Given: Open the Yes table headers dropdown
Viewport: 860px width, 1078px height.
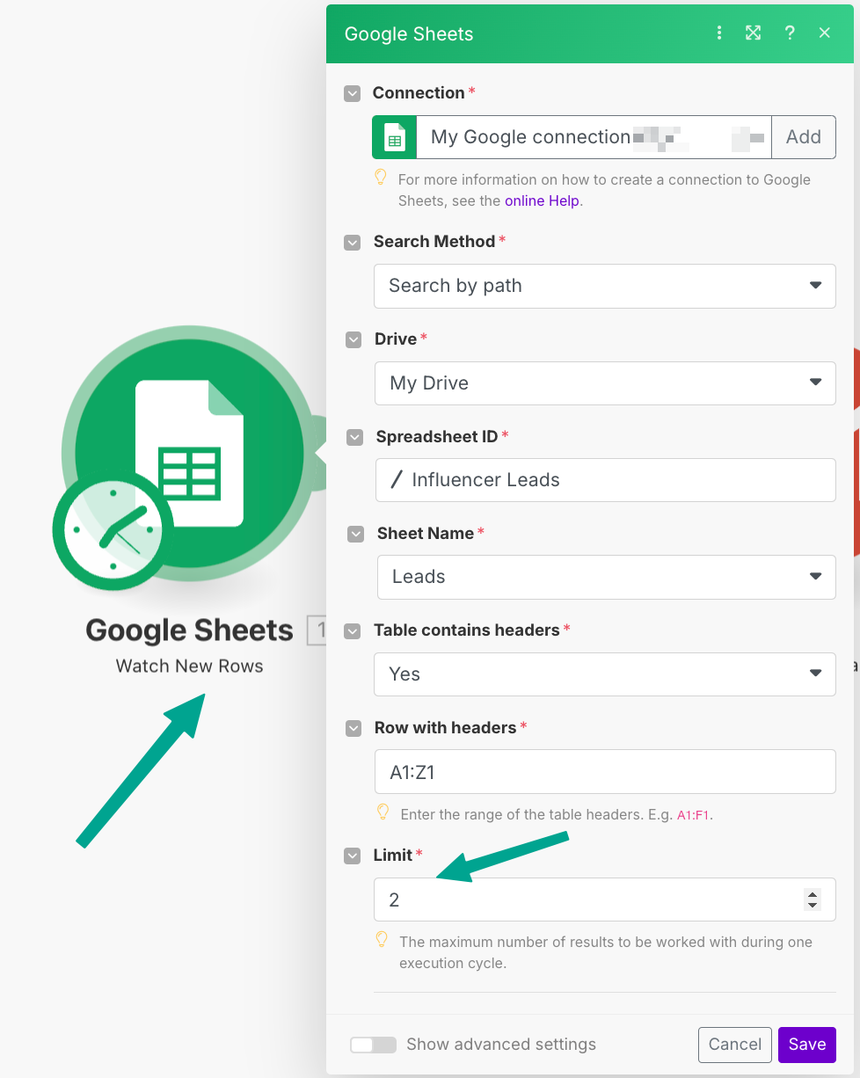Looking at the screenshot, I should (x=605, y=674).
